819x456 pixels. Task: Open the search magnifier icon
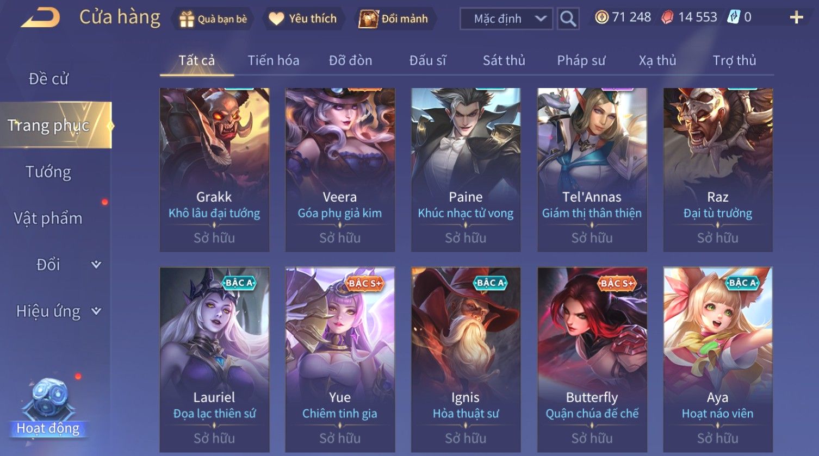pos(568,19)
